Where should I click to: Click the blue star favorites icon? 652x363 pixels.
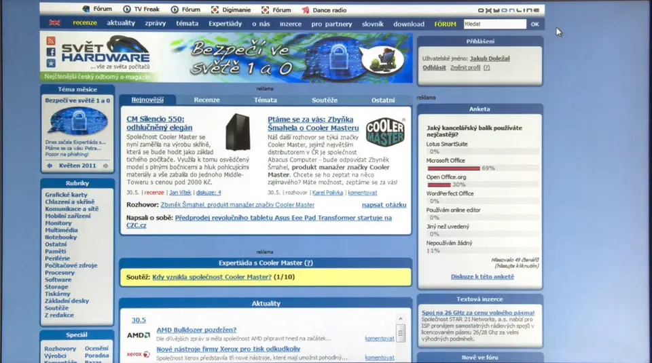click(51, 63)
